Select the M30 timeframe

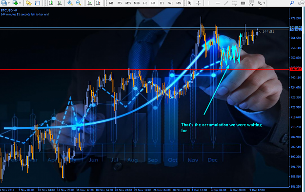pyautogui.click(x=137, y=3)
